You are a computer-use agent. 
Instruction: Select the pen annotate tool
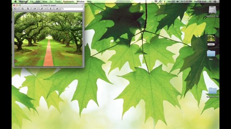click(x=42, y=9)
